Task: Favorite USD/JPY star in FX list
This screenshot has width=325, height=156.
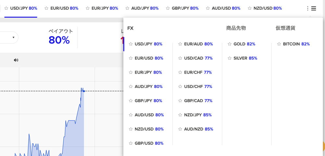Action: (131, 44)
